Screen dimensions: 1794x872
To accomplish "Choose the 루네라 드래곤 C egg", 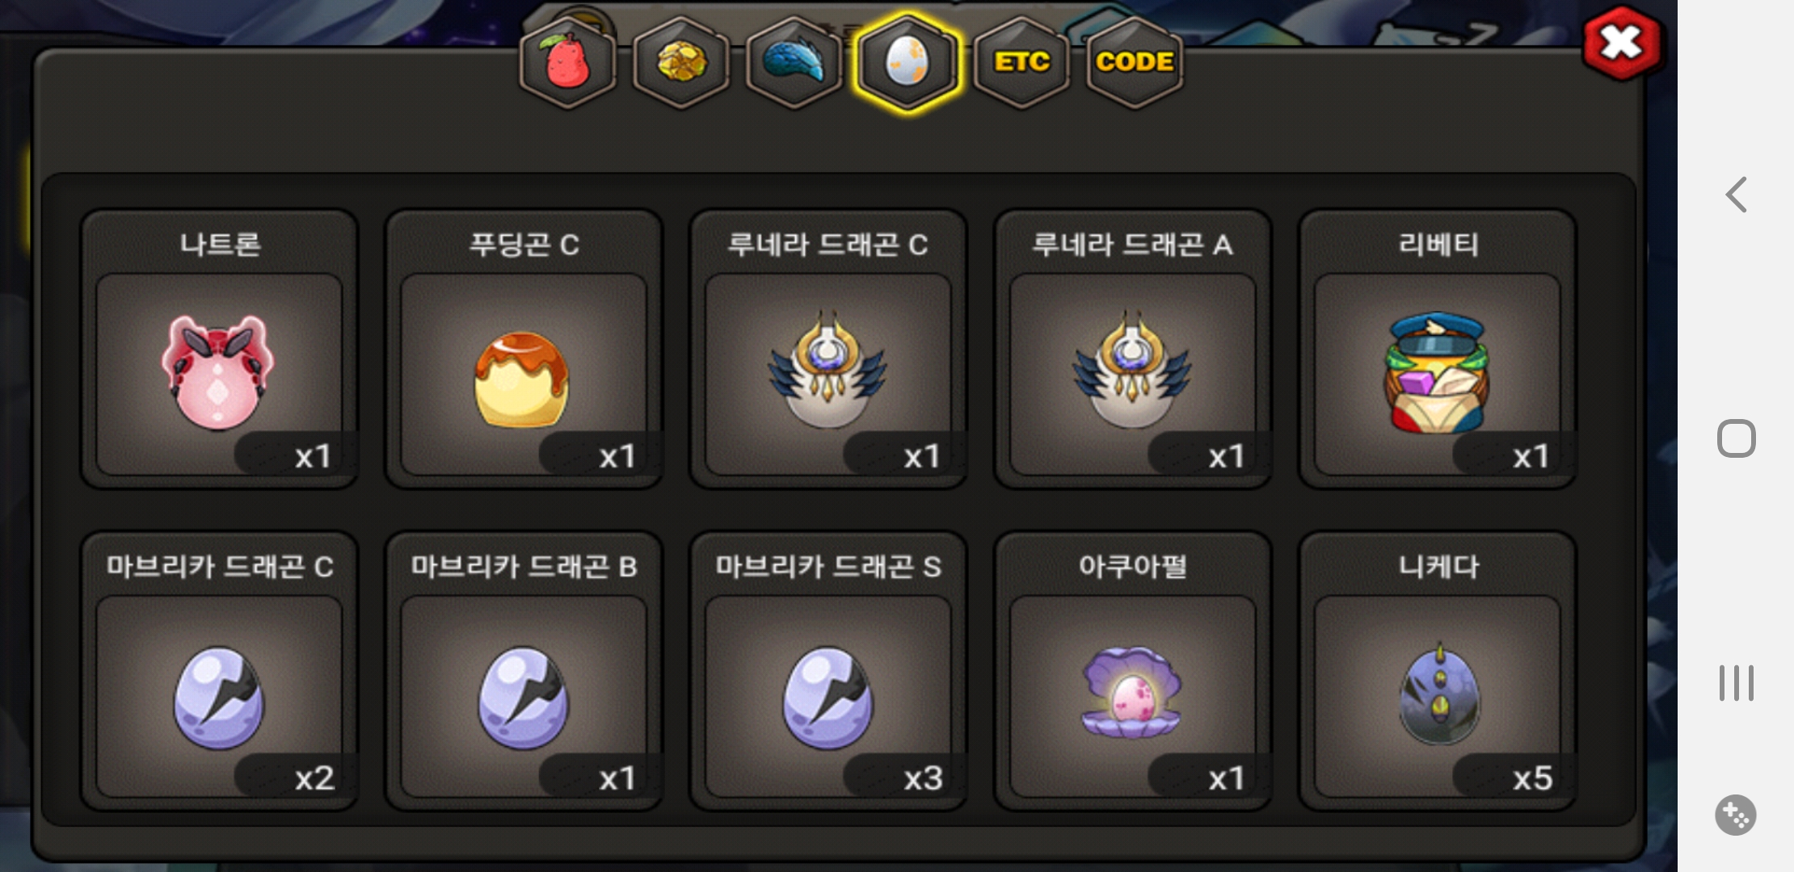I will click(828, 349).
